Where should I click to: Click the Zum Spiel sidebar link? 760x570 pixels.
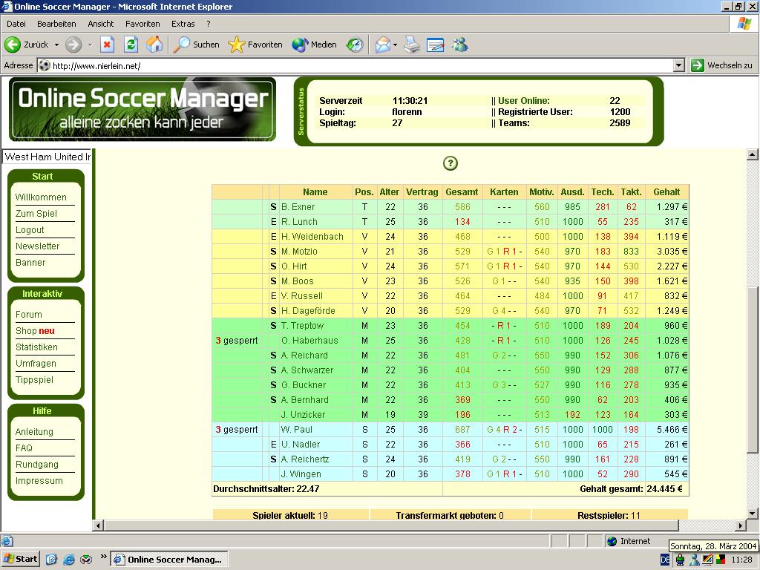pyautogui.click(x=36, y=214)
